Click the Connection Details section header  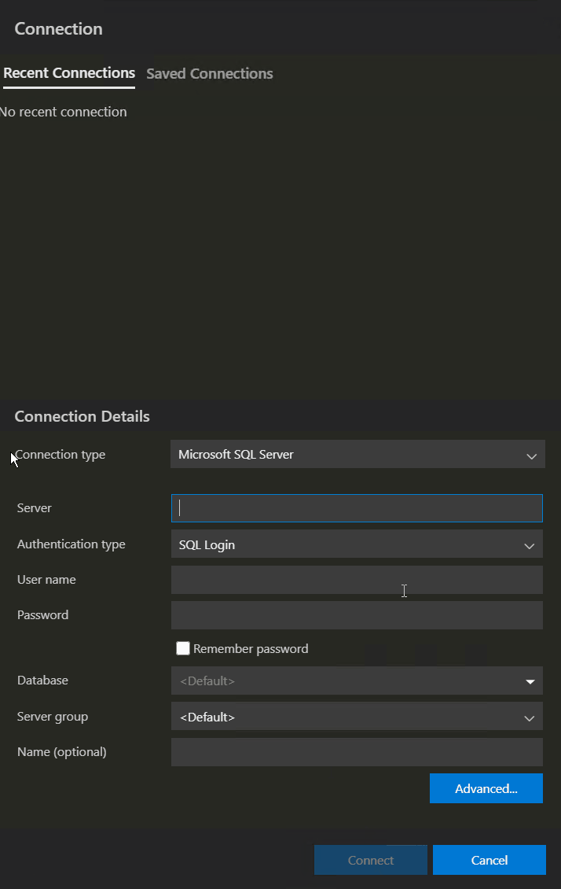[x=82, y=416]
